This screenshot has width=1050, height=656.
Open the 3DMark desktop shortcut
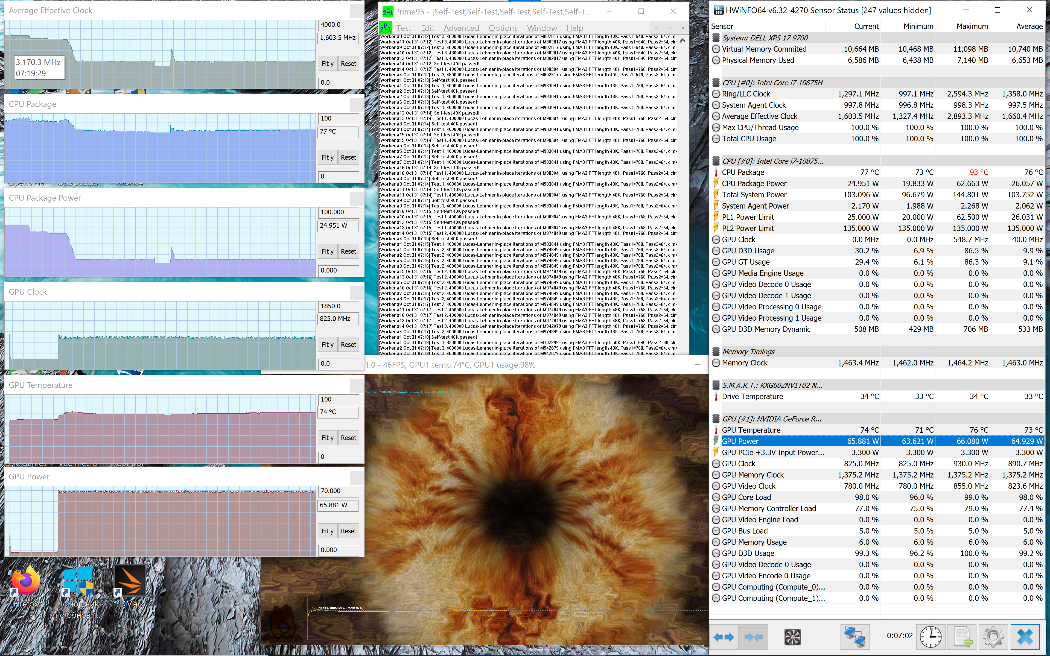129,586
